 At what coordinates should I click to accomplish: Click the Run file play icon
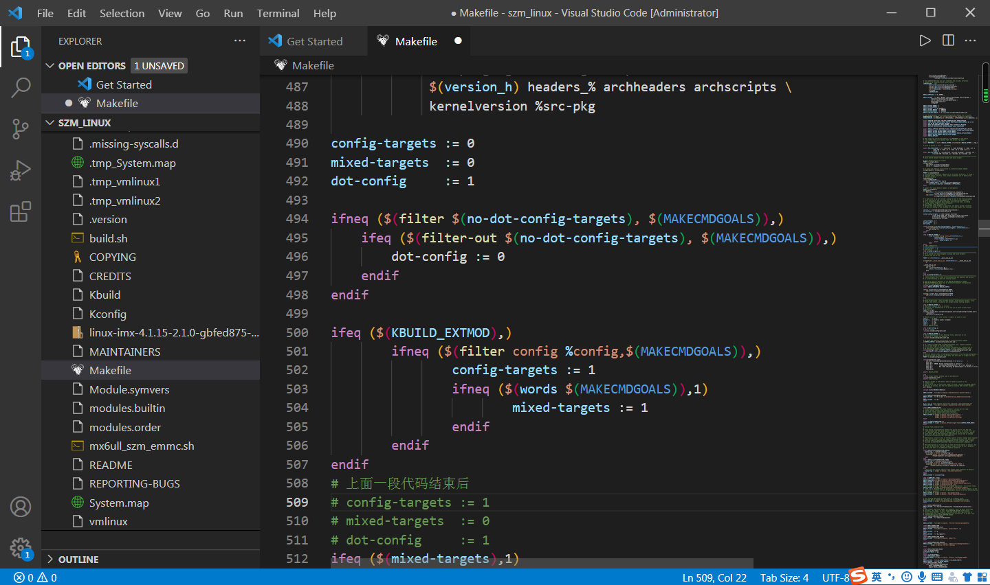pos(925,41)
